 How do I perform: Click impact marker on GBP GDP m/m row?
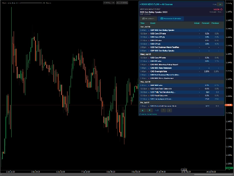click(149, 85)
